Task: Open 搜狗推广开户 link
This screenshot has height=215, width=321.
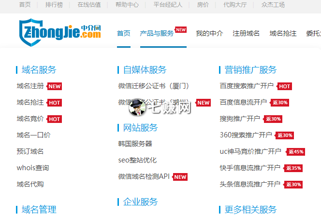Action: coord(240,119)
